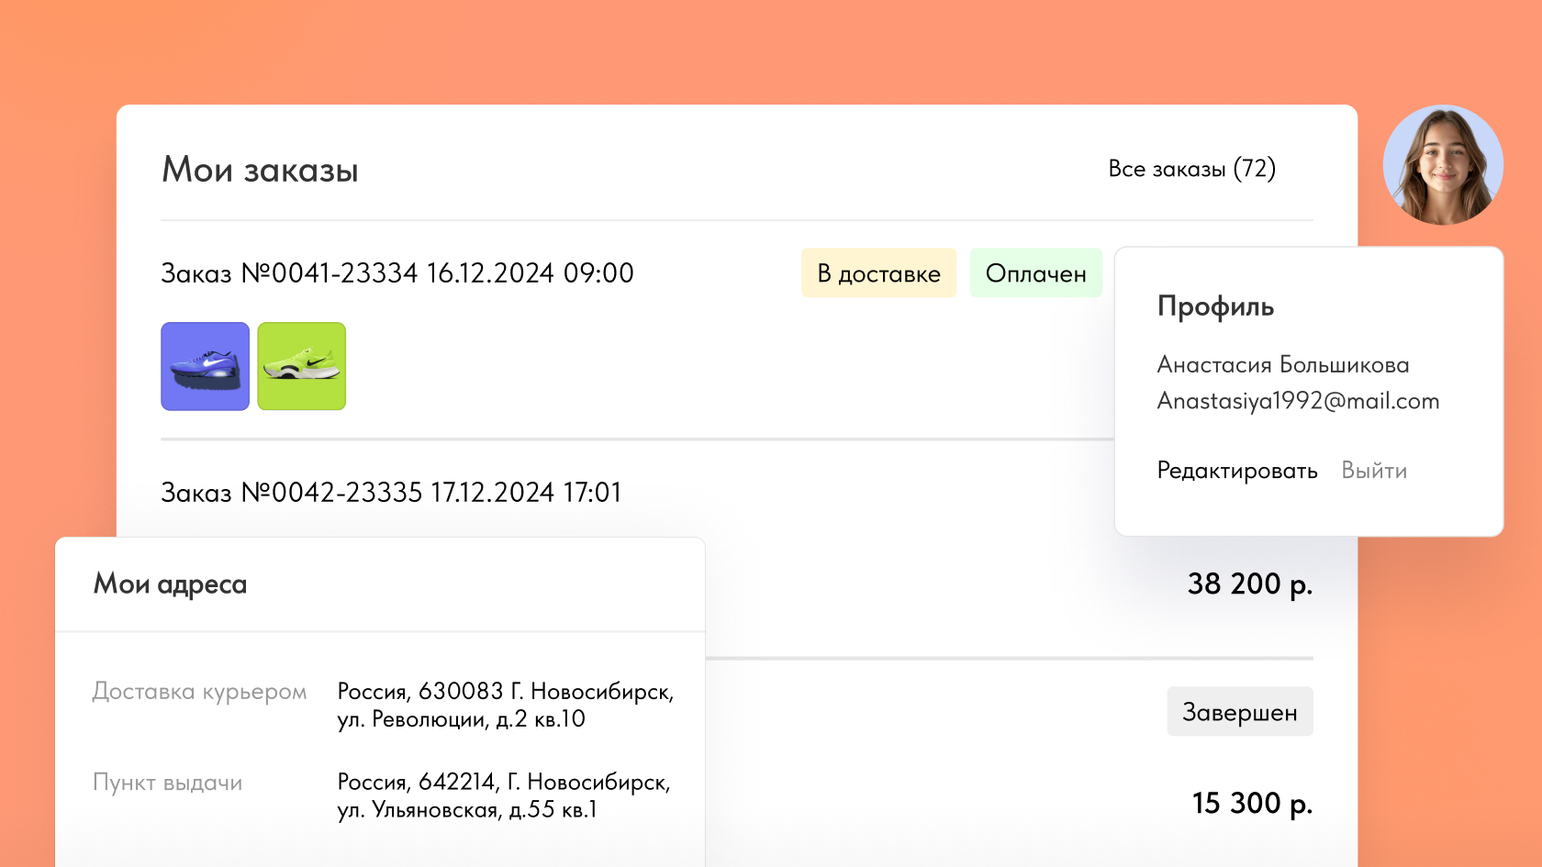The width and height of the screenshot is (1542, 867).
Task: Click the Anastasiya1992@mail.com email
Action: tap(1297, 401)
